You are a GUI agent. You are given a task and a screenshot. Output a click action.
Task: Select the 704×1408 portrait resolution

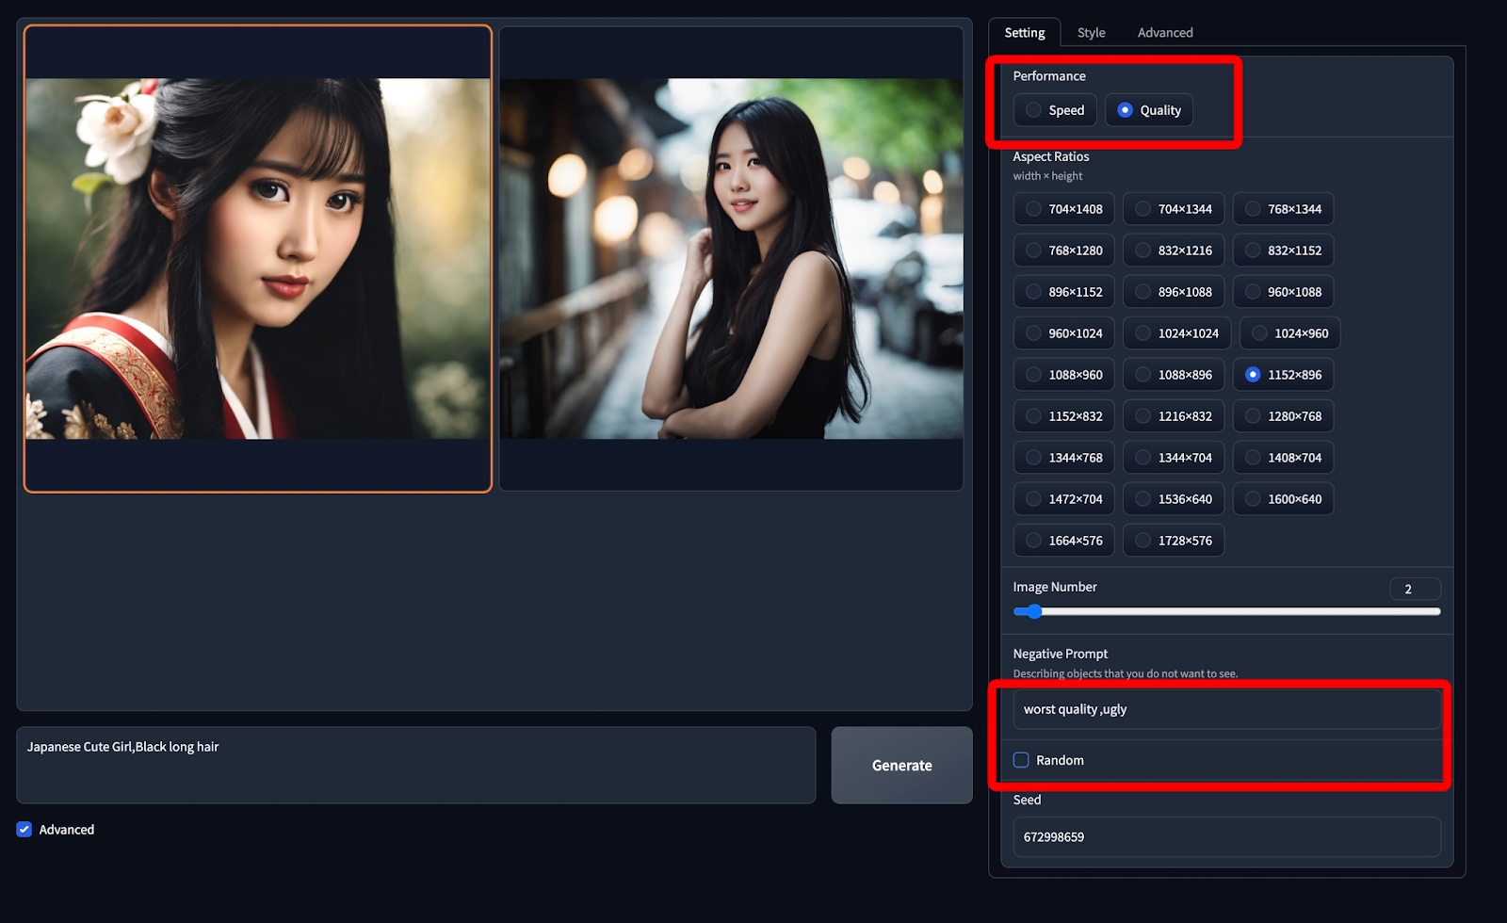[1063, 208]
